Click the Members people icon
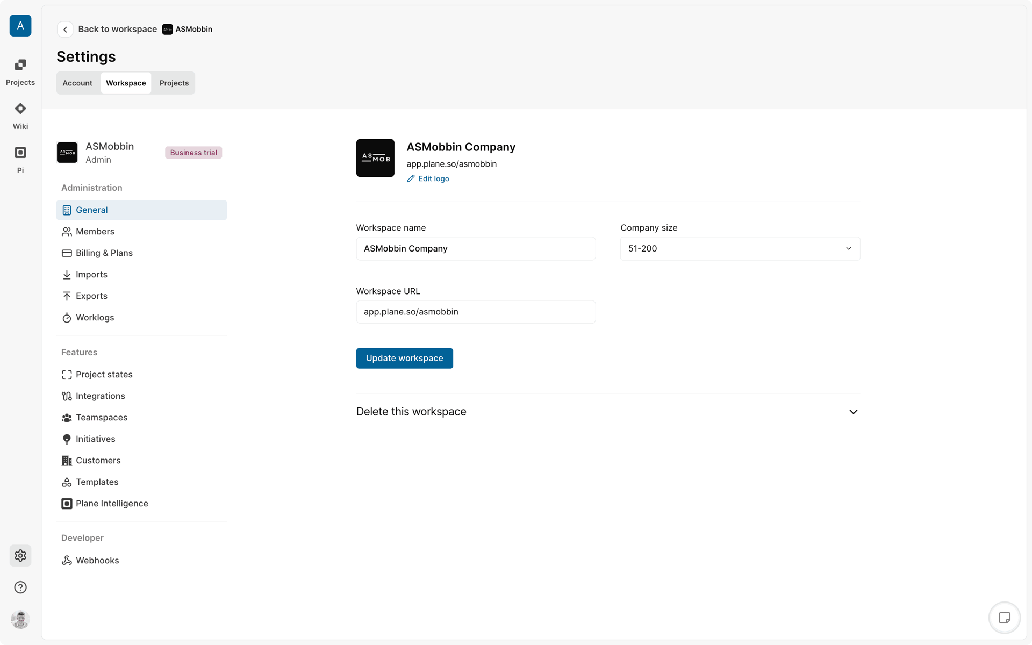The image size is (1032, 645). coord(67,232)
